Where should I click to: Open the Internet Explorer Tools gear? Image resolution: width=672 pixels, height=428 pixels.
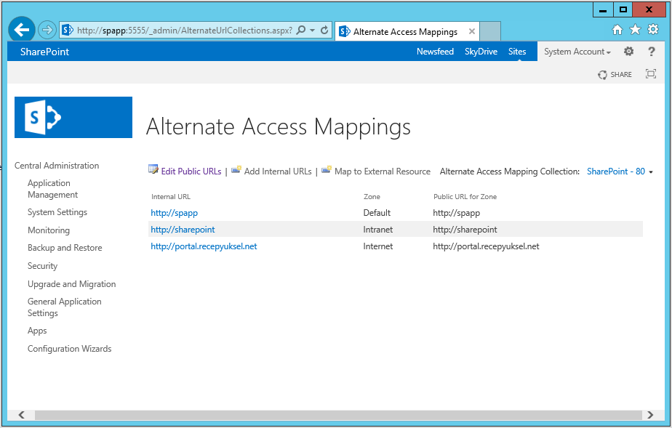[x=653, y=30]
